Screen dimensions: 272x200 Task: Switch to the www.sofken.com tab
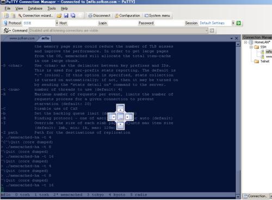click(22, 38)
